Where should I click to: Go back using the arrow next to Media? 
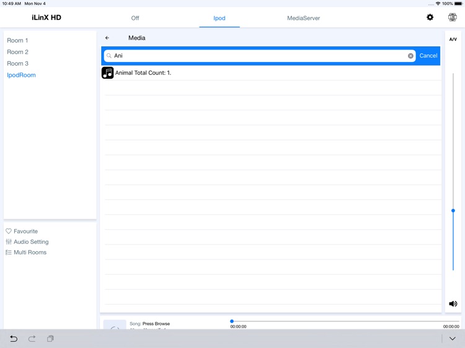coord(107,38)
